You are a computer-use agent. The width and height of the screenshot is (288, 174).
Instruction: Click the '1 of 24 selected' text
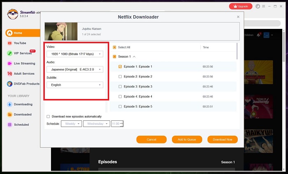(91, 35)
